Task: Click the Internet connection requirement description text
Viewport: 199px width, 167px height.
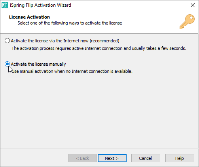Action: 99,48
